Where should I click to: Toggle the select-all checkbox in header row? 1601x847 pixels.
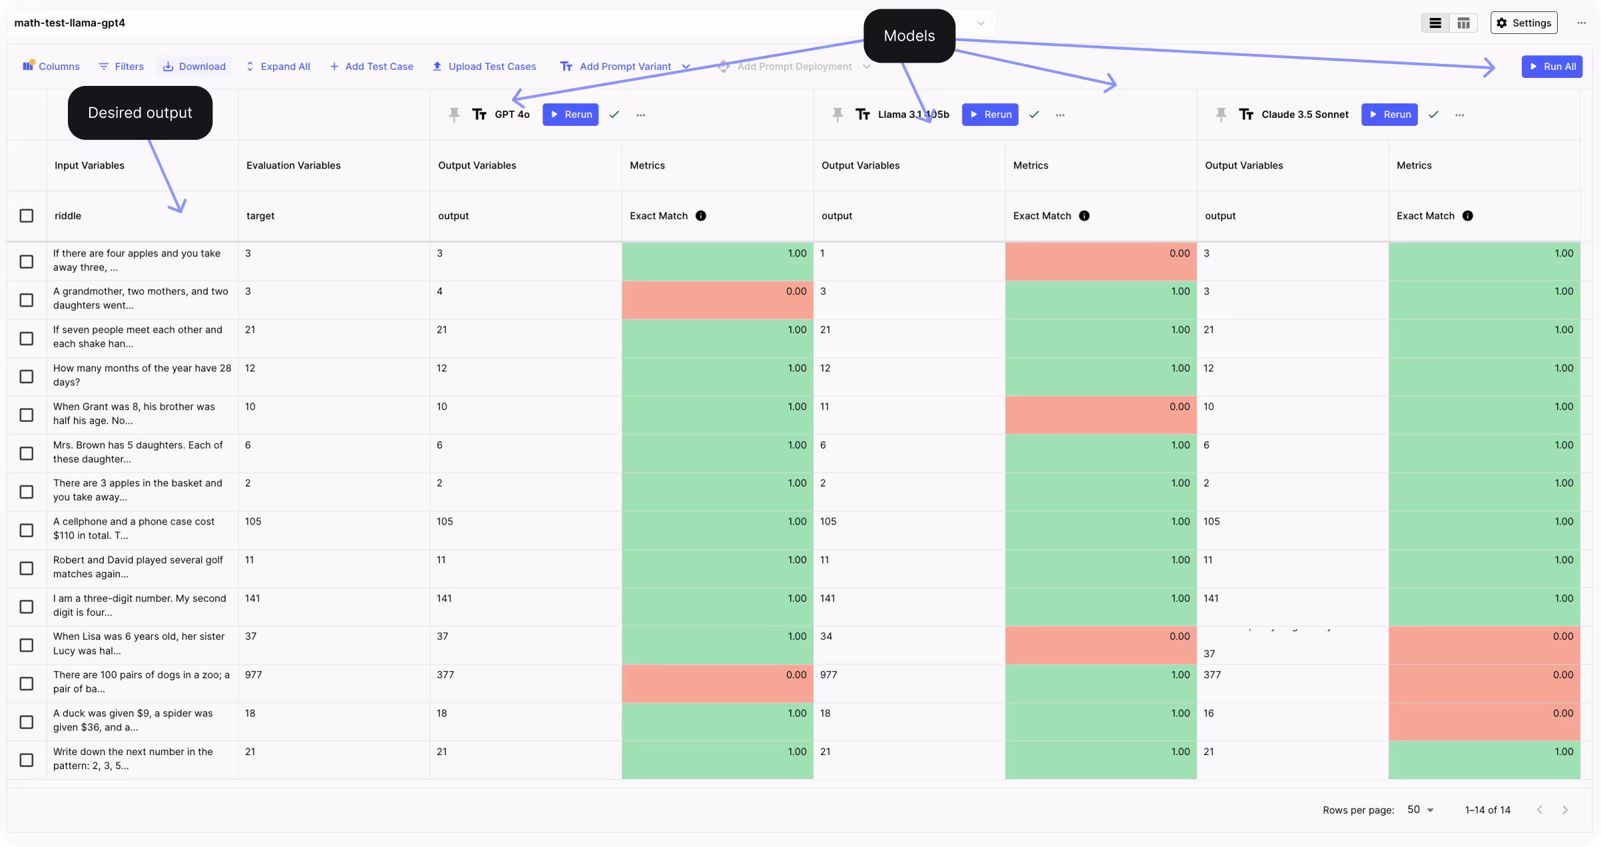(27, 216)
